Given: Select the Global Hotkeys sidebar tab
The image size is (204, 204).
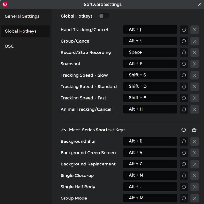Looking at the screenshot, I should pyautogui.click(x=20, y=31).
